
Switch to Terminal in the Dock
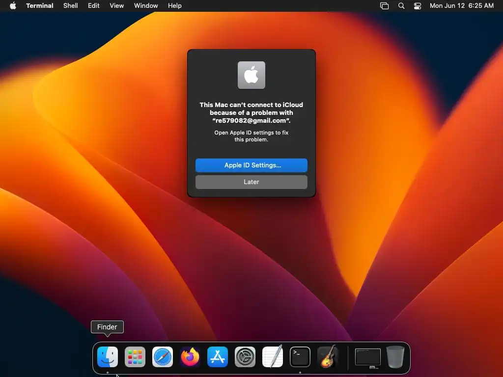pyautogui.click(x=300, y=357)
